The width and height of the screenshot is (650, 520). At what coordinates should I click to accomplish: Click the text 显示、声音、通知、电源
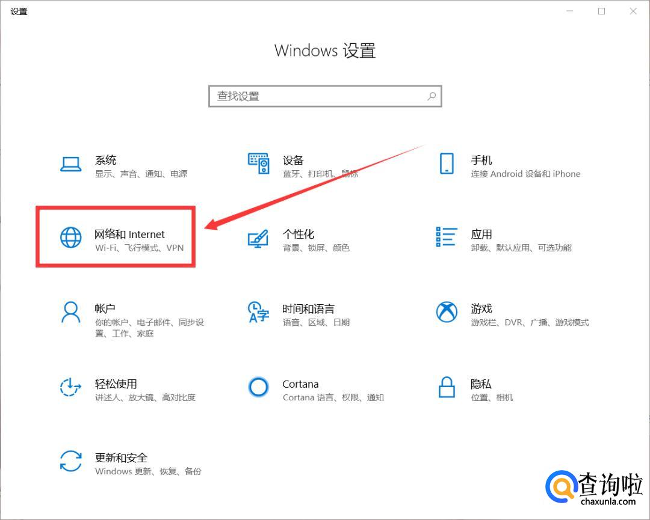pos(141,174)
